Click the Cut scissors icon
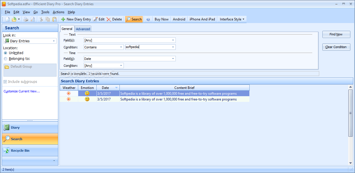Image resolution: width=355 pixels, height=173 pixels. pyautogui.click(x=41, y=19)
